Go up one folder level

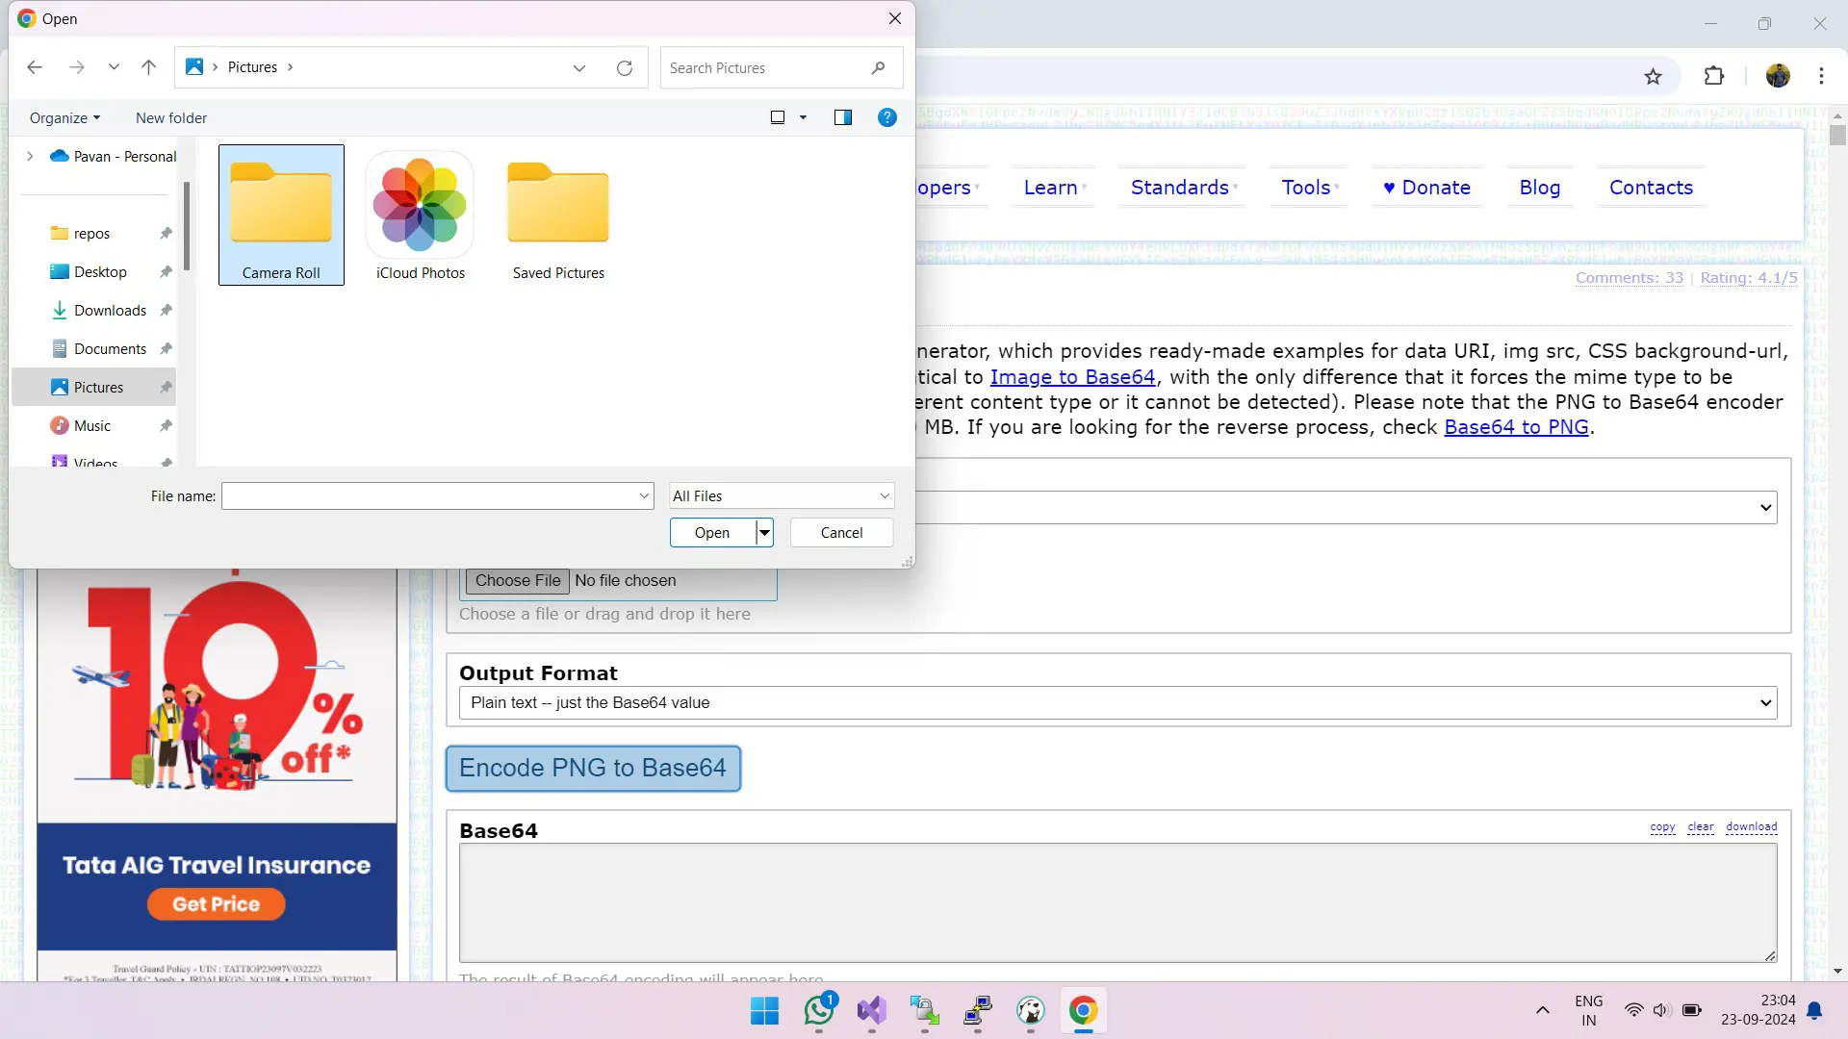click(148, 67)
